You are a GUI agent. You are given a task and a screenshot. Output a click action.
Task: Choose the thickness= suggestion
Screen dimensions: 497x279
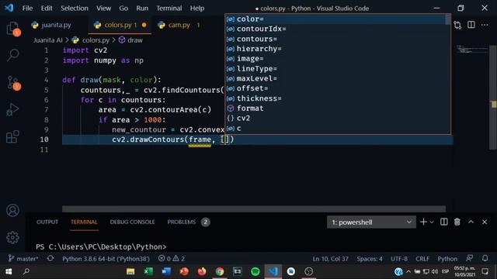335,98
